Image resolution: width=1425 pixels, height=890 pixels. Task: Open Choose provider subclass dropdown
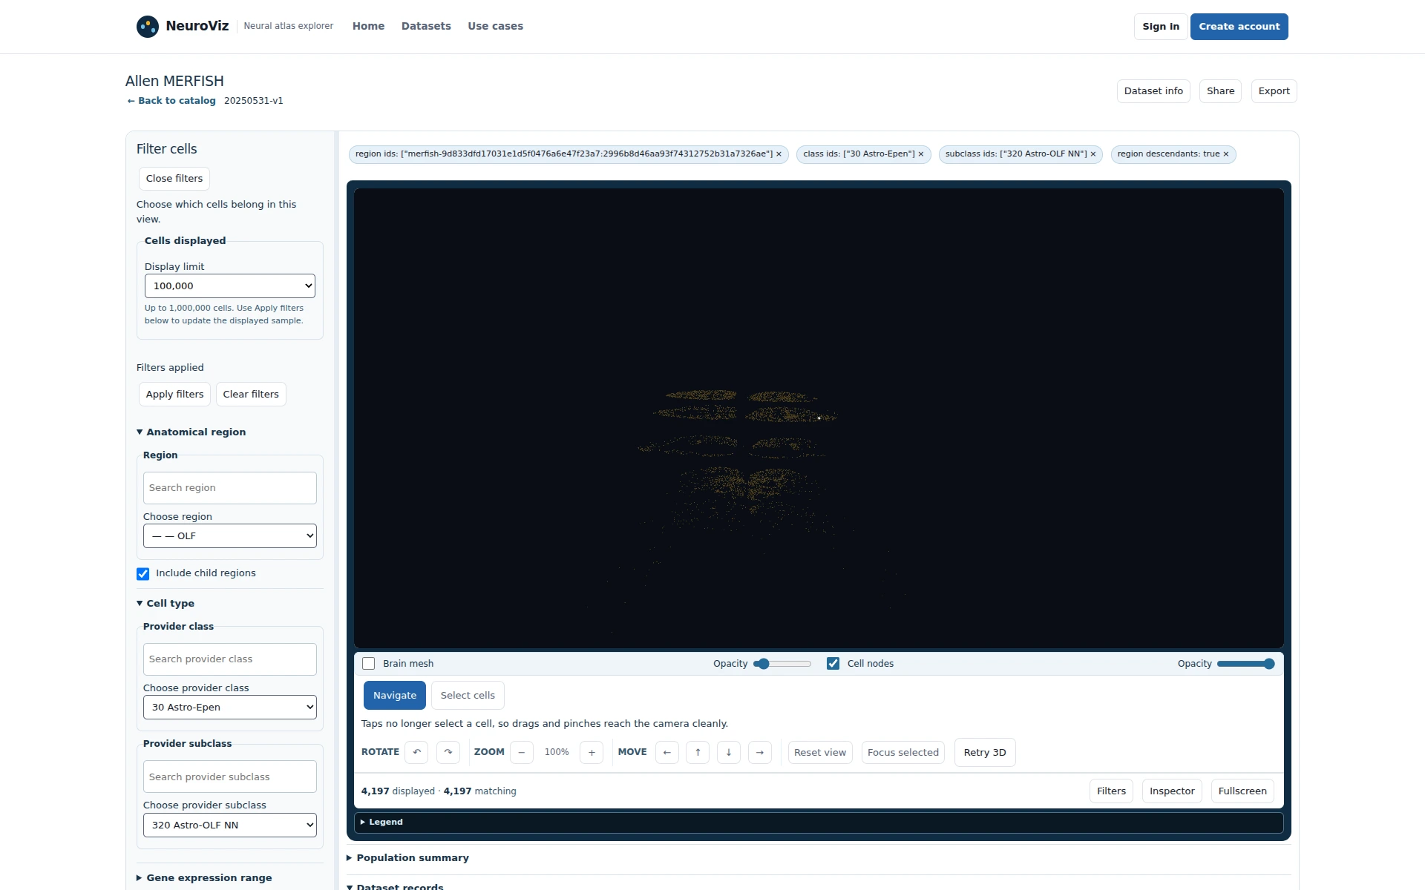[230, 825]
